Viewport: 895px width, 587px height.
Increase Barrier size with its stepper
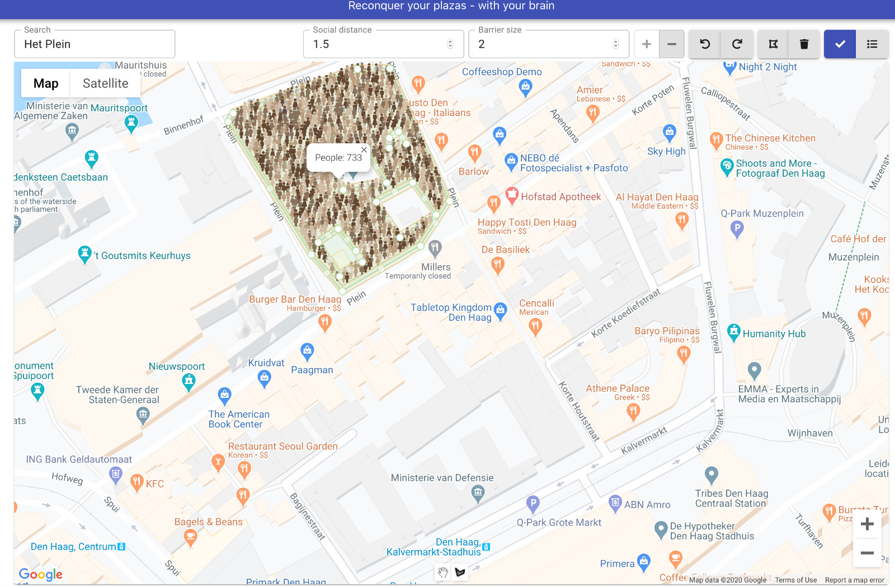615,41
